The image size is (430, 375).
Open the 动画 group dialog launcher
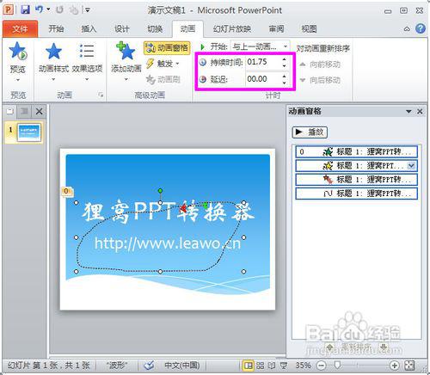[101, 95]
